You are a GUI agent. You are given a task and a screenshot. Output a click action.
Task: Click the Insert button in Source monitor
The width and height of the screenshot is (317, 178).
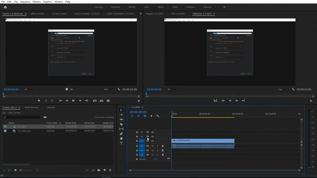[x=95, y=100]
